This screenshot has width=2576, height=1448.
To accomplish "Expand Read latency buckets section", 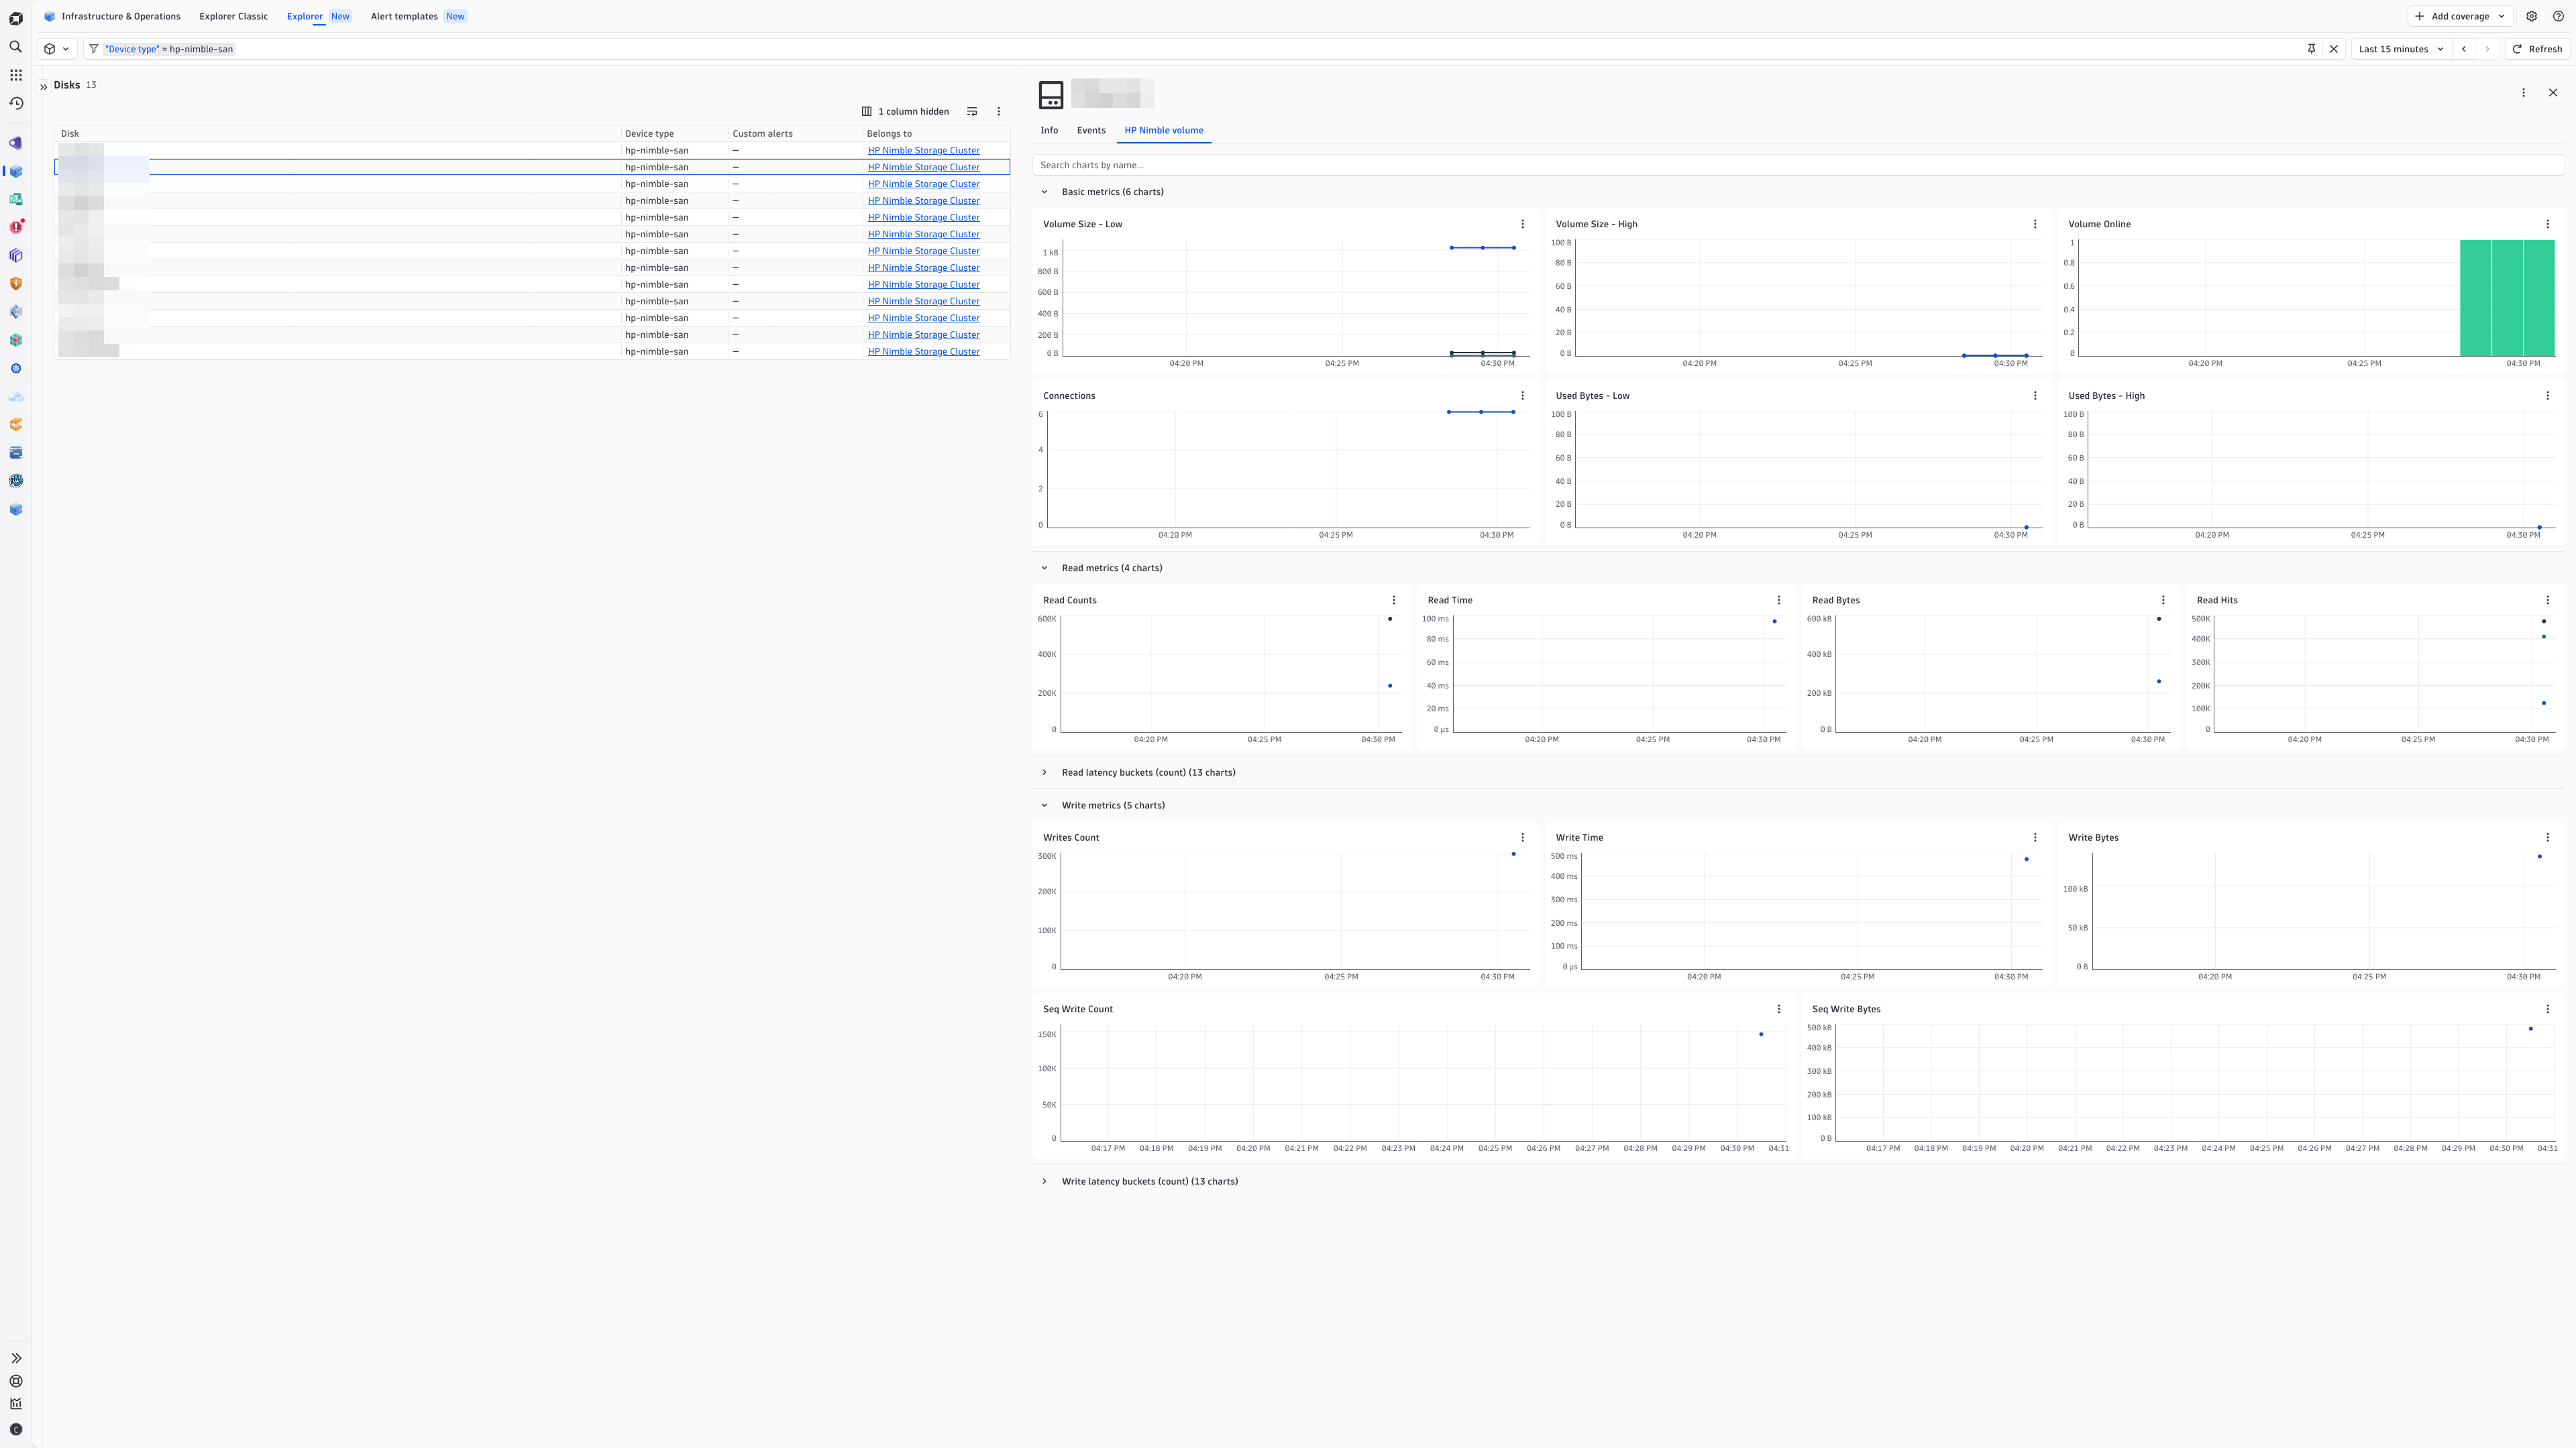I will click(x=1045, y=772).
